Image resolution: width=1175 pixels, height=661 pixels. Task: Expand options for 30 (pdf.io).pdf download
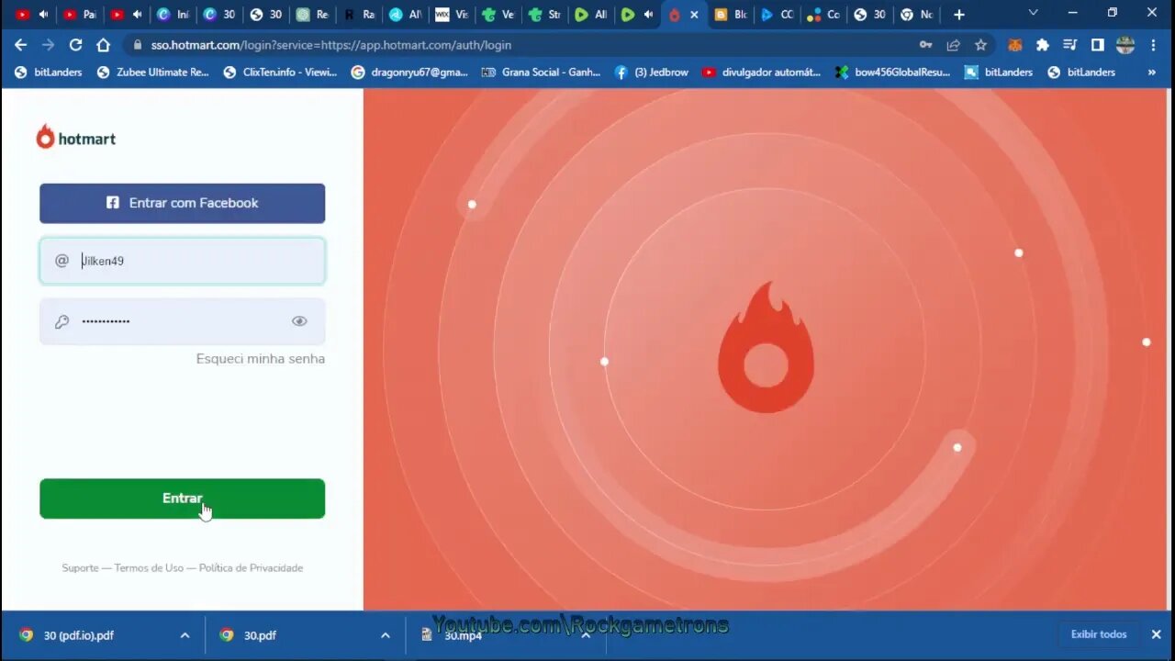point(185,635)
